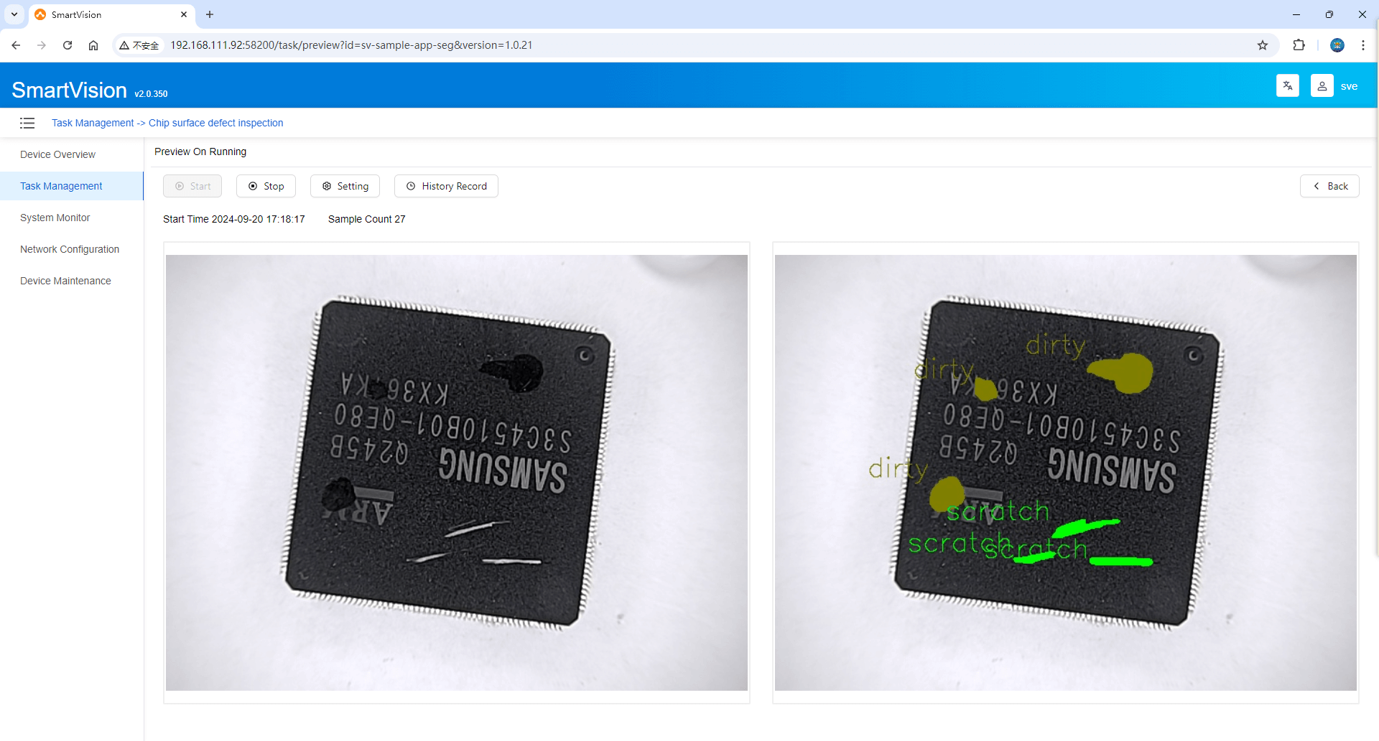Click Chip surface defect inspection breadcrumb text
The image size is (1379, 741).
tap(216, 123)
